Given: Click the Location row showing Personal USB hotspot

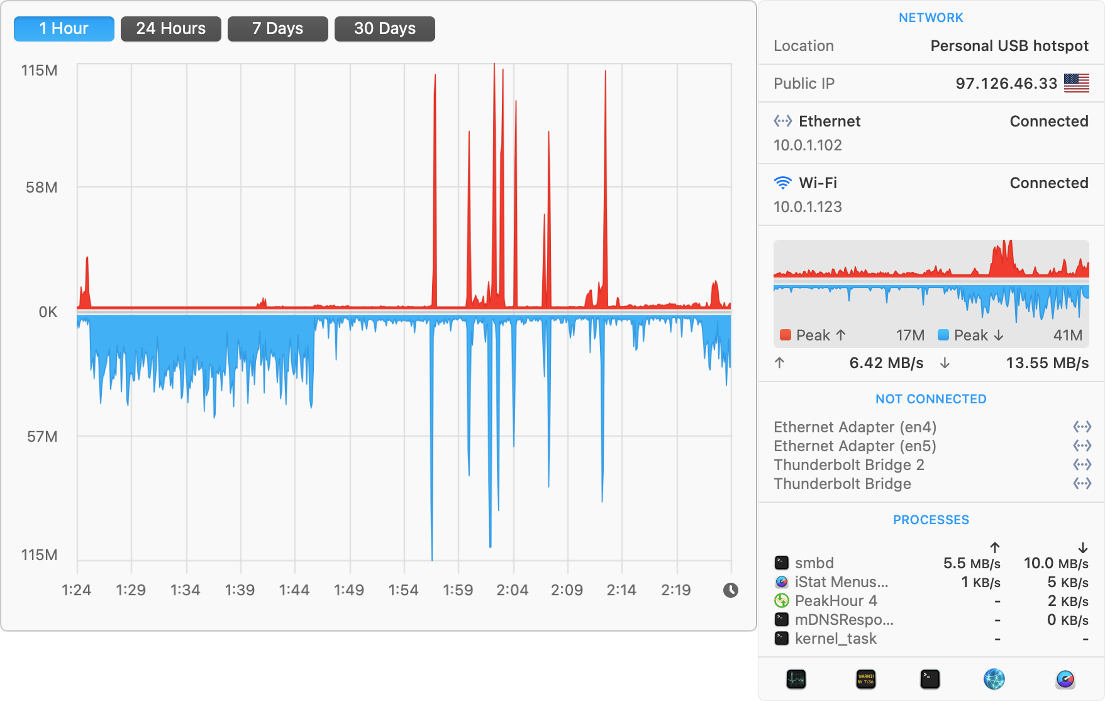Looking at the screenshot, I should (931, 46).
